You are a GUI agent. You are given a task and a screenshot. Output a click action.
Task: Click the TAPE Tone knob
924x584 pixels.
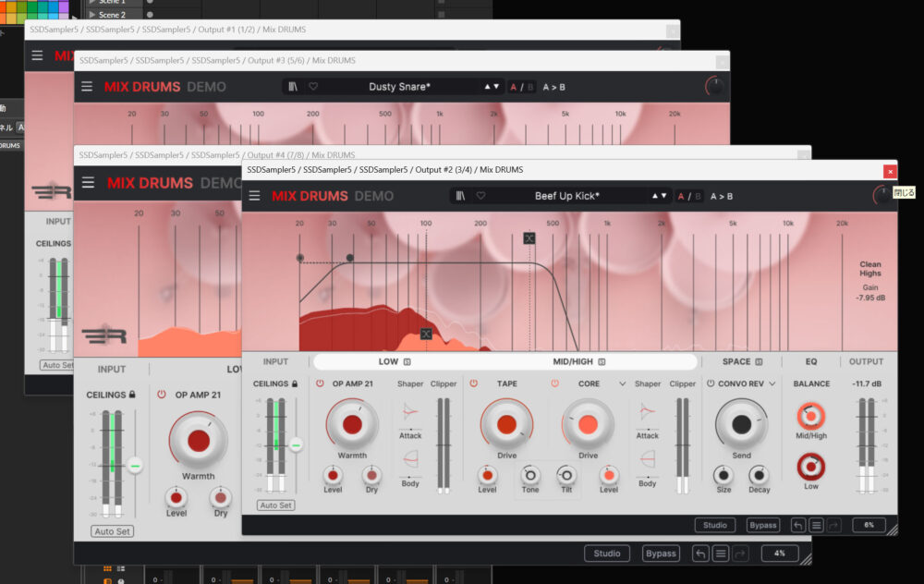pos(529,475)
